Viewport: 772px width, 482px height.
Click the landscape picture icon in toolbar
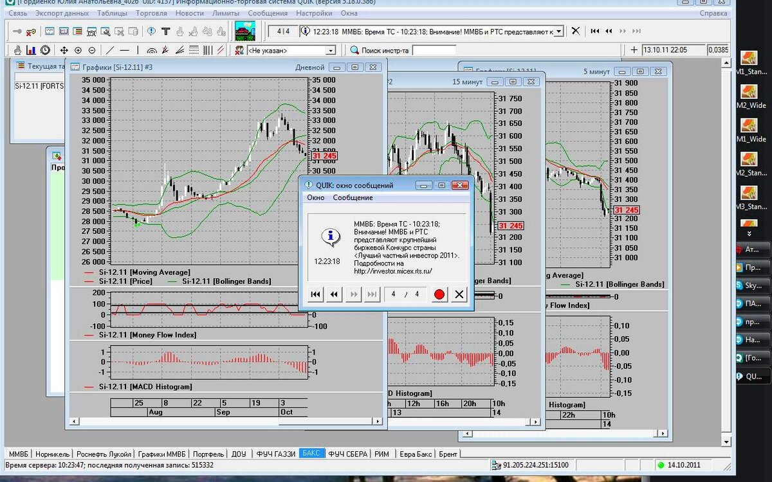coord(244,31)
